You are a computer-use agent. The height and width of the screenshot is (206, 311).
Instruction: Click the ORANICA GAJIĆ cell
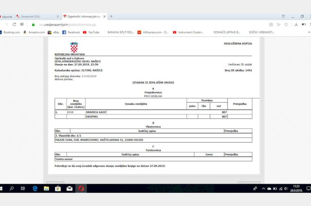click(x=96, y=112)
